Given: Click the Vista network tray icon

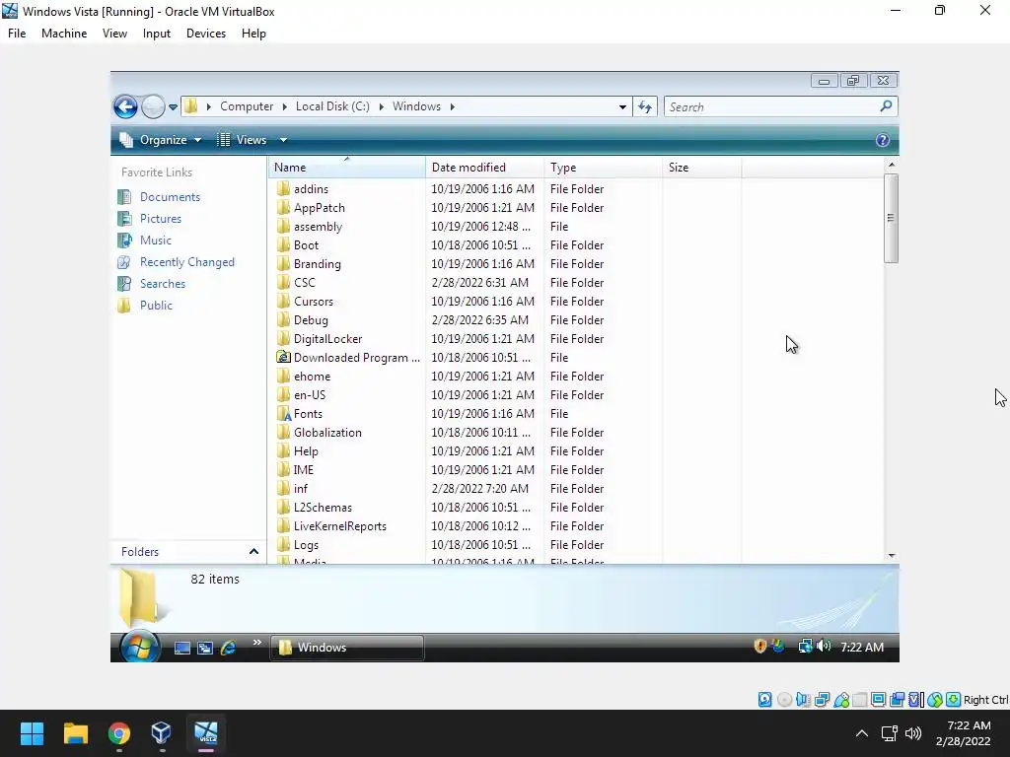Looking at the screenshot, I should [x=805, y=647].
